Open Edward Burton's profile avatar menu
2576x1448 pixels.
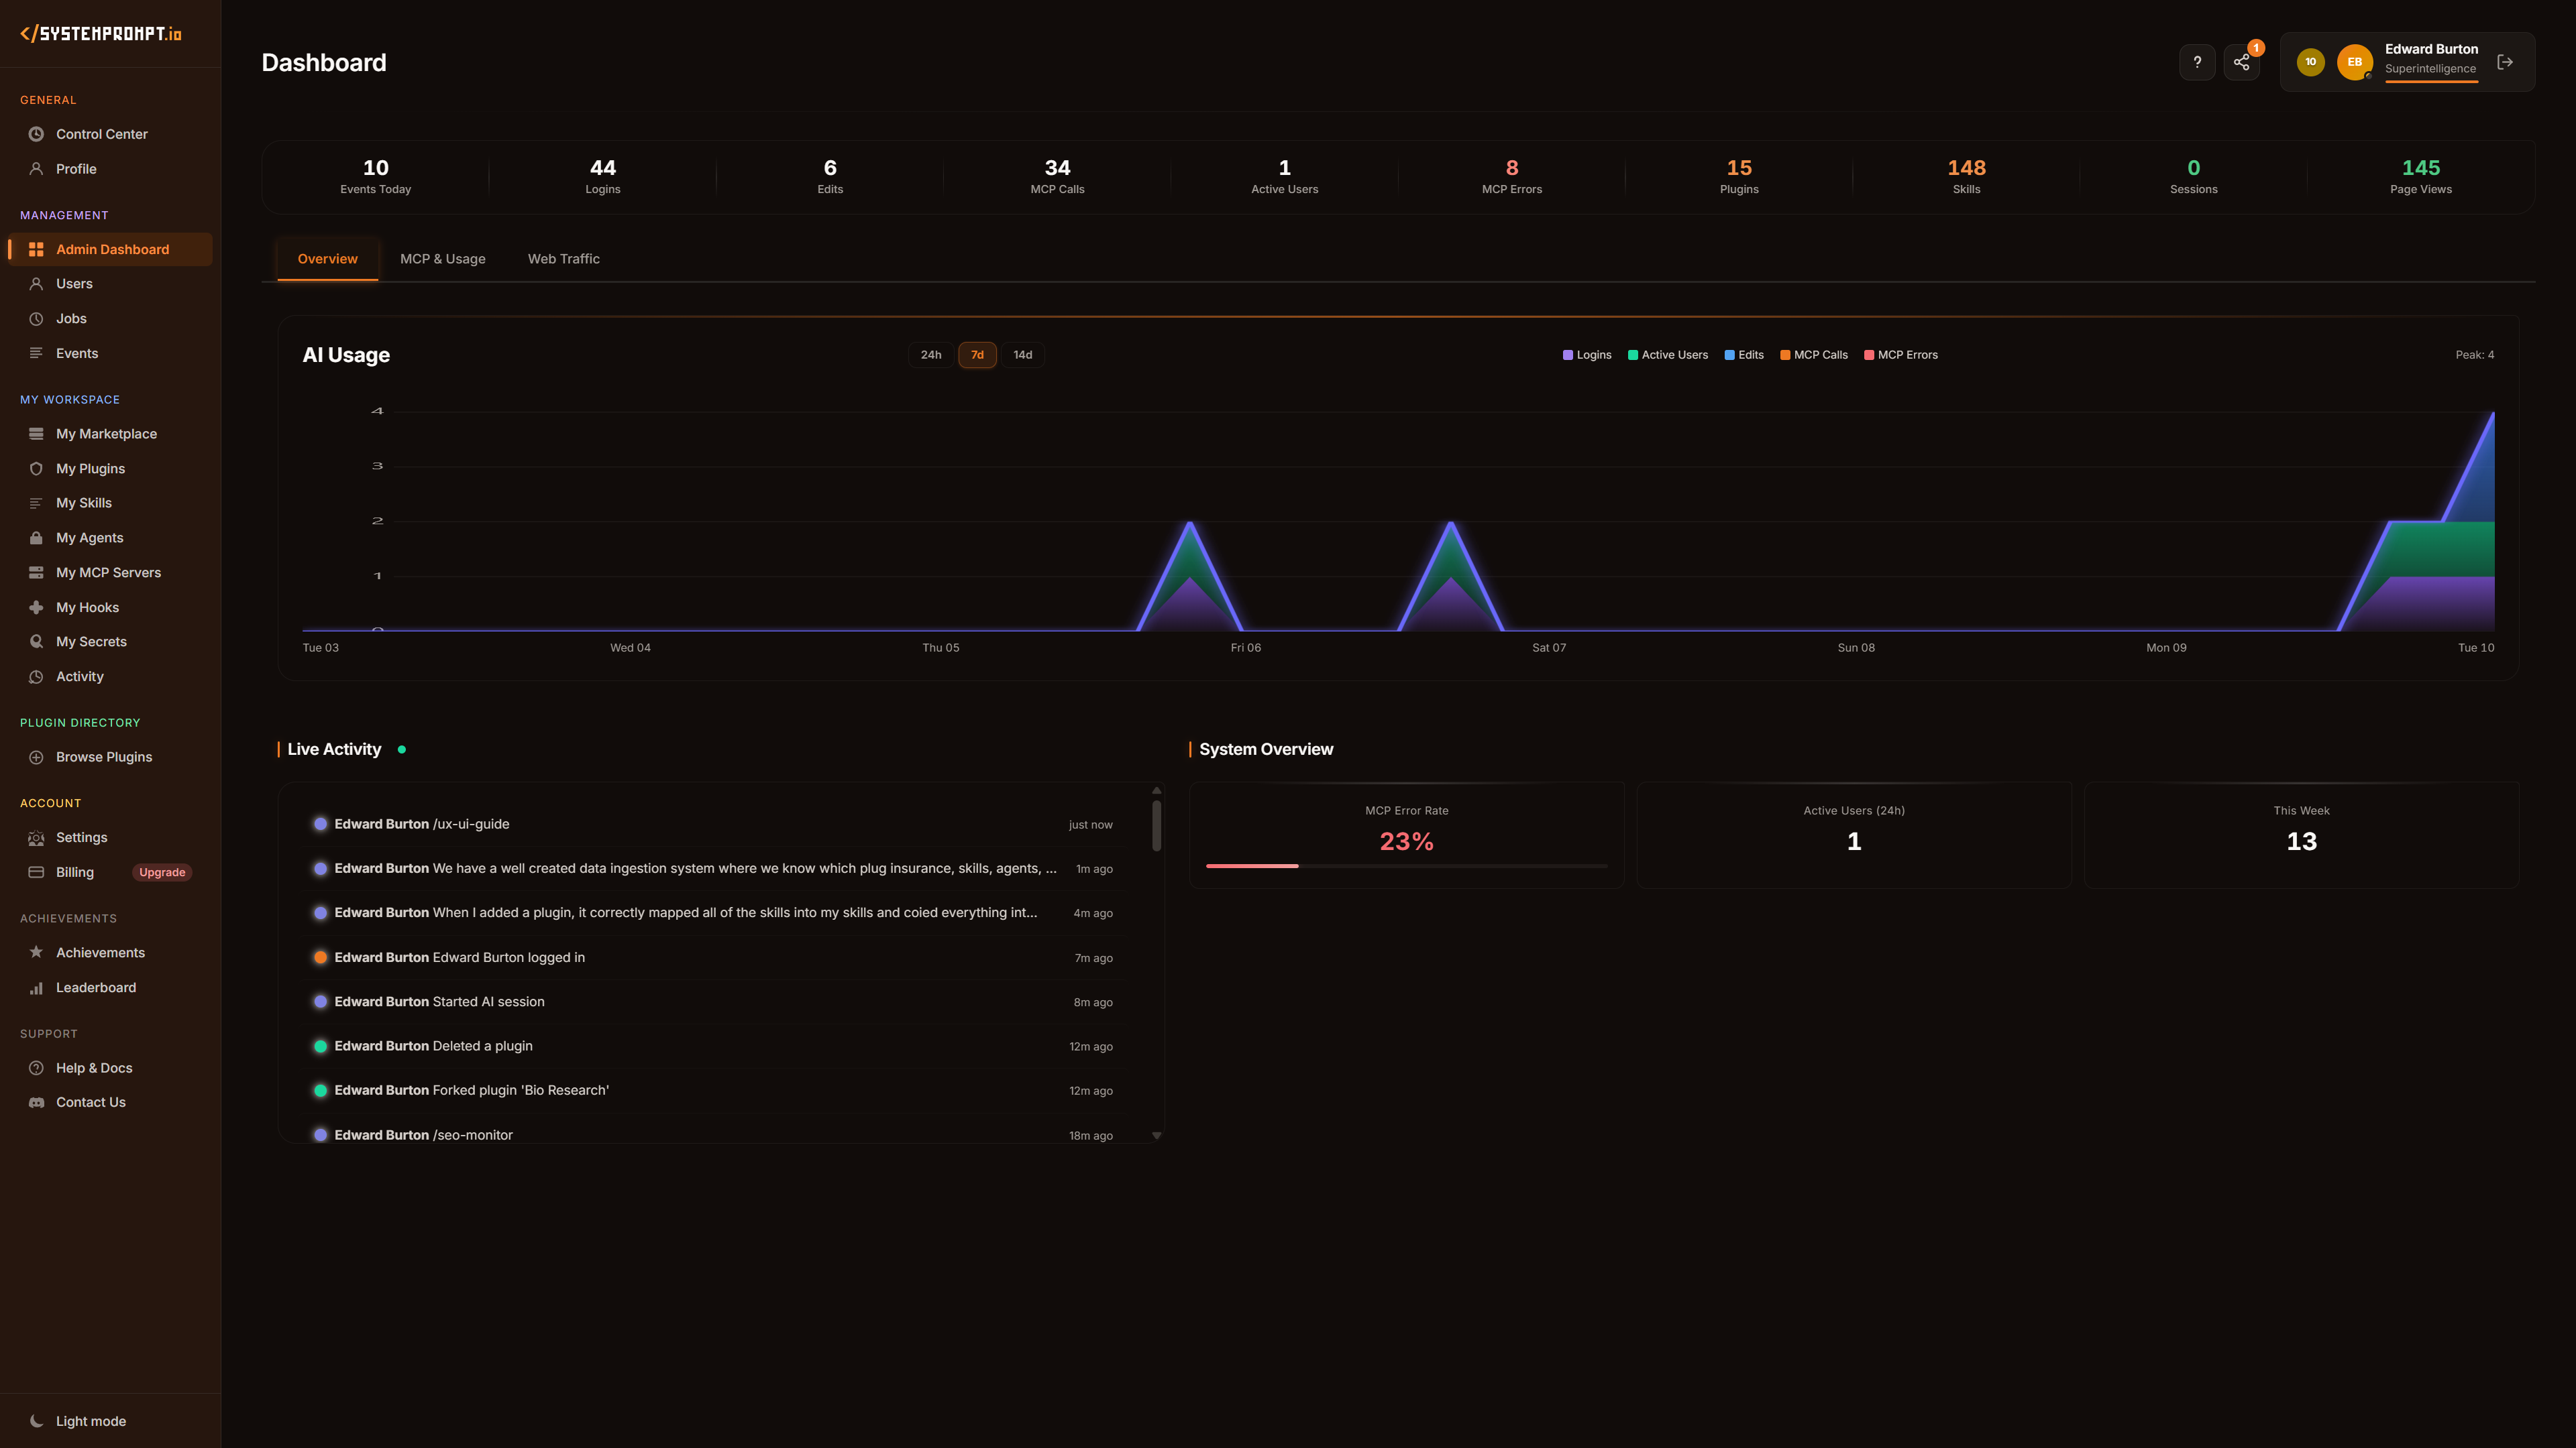[2355, 61]
